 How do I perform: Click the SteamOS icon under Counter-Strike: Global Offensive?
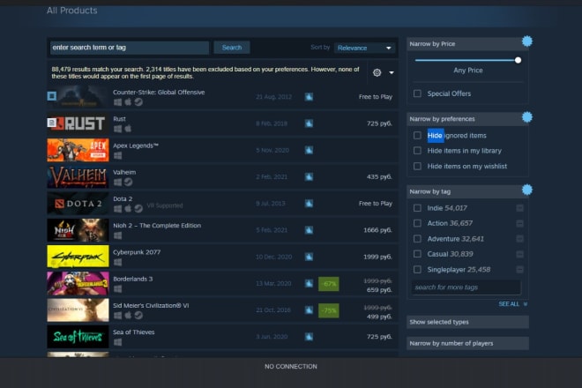[138, 101]
